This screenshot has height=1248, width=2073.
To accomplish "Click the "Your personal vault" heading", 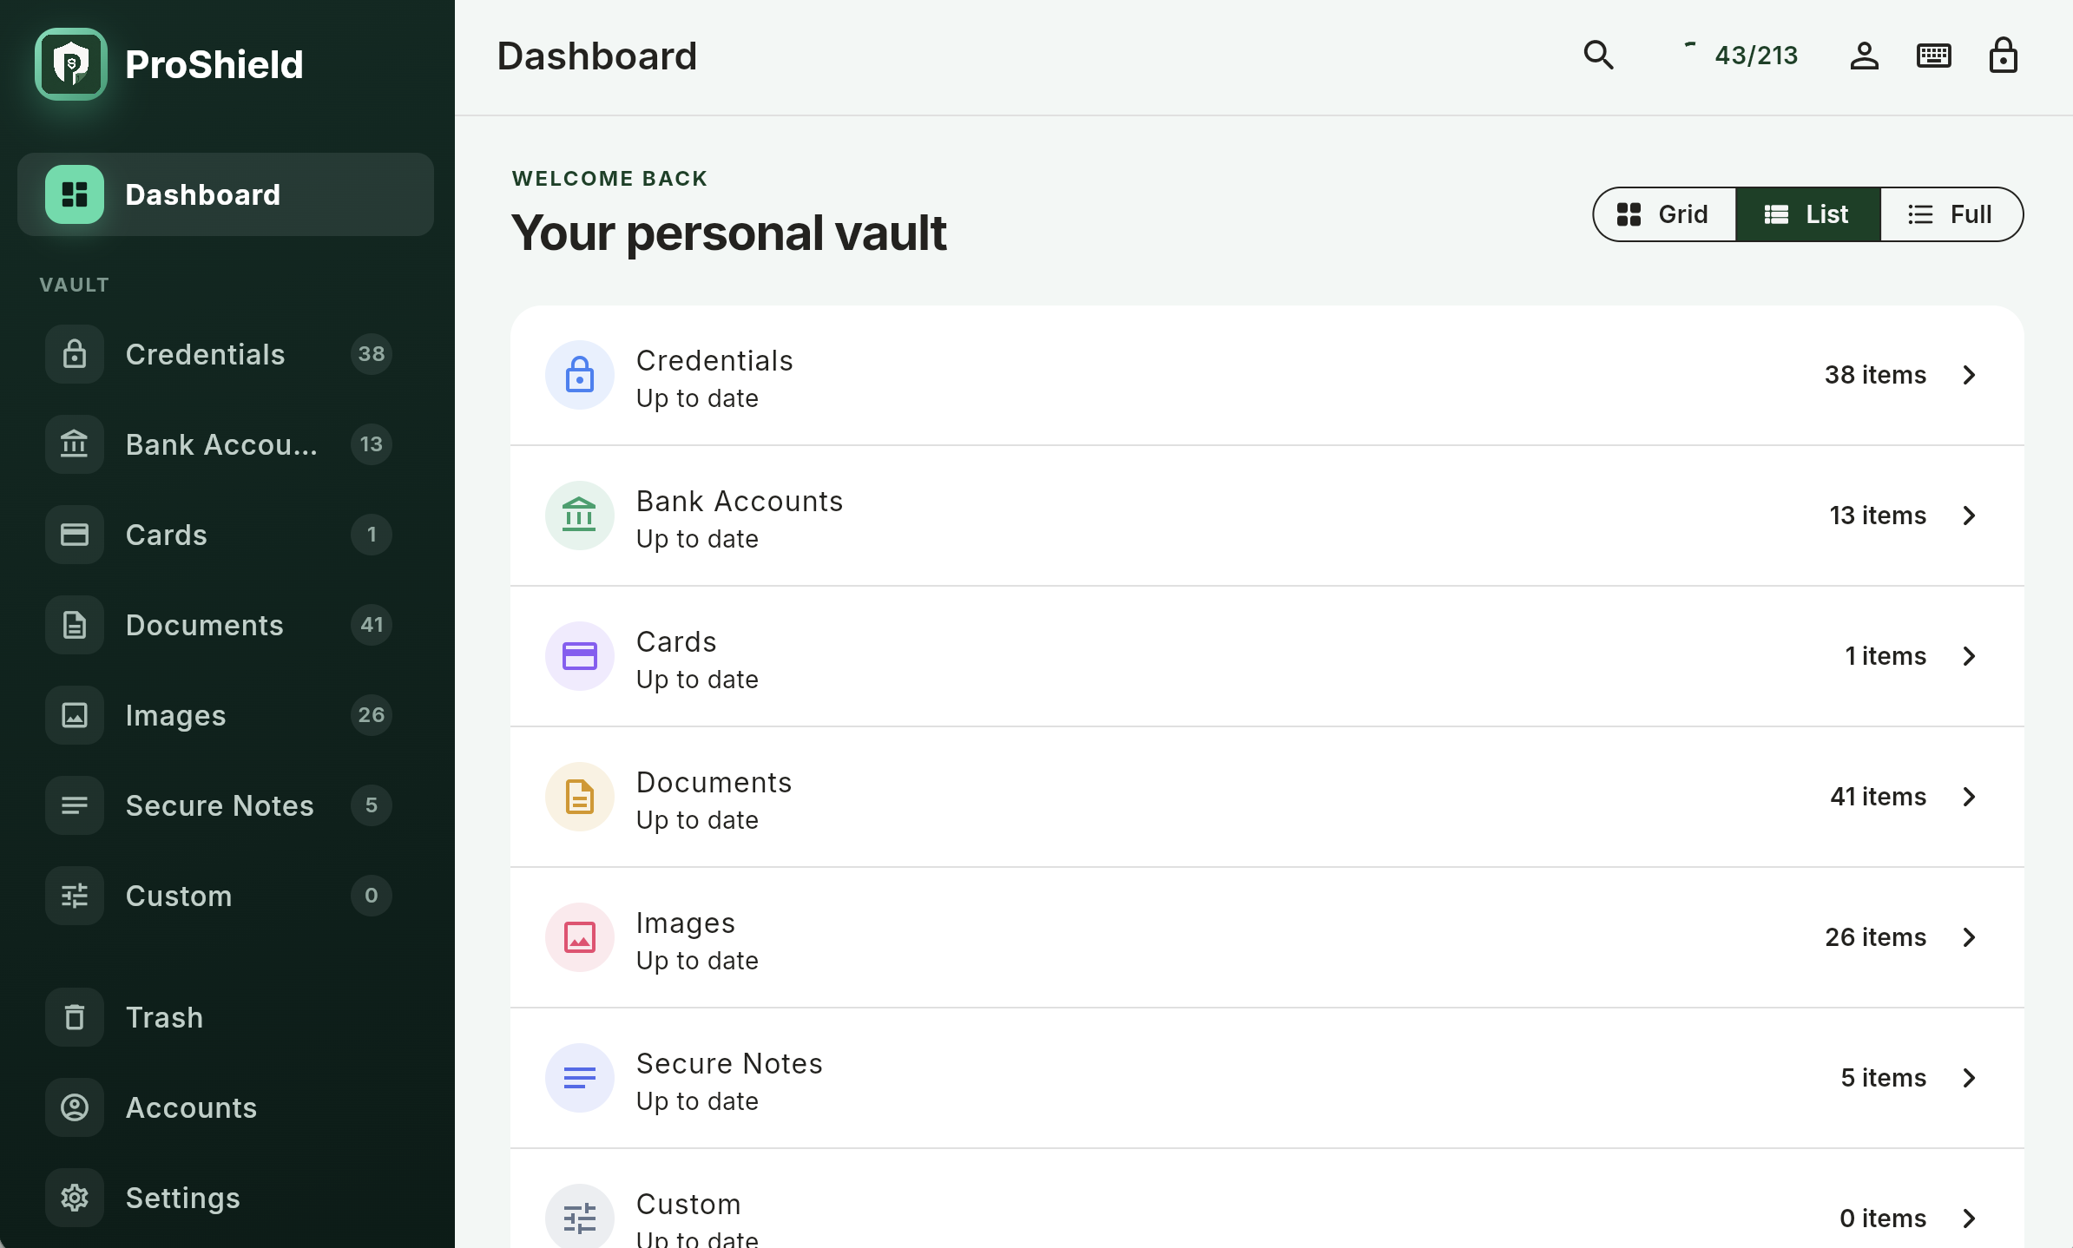I will (x=728, y=233).
